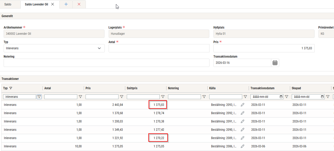Open date picker in Skapad column filter

pos(322,97)
